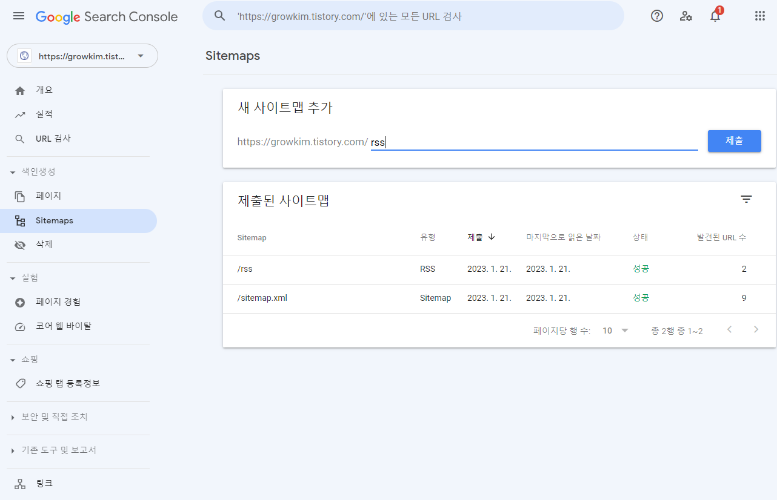Click the red notification badge showing 1
Image resolution: width=777 pixels, height=500 pixels.
tap(719, 10)
